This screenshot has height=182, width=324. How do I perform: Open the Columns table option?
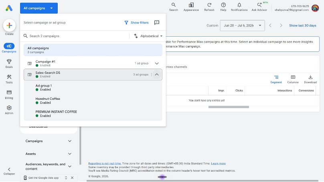(x=293, y=79)
